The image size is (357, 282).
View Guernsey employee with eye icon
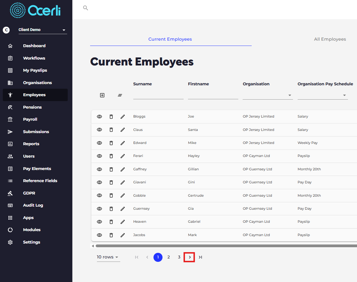pyautogui.click(x=99, y=208)
